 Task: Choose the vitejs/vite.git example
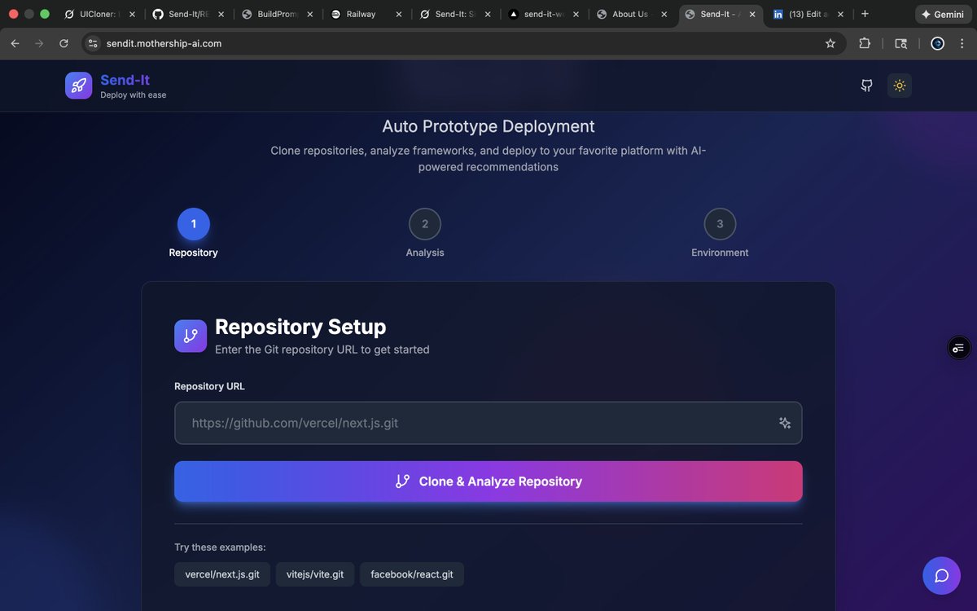click(x=315, y=574)
